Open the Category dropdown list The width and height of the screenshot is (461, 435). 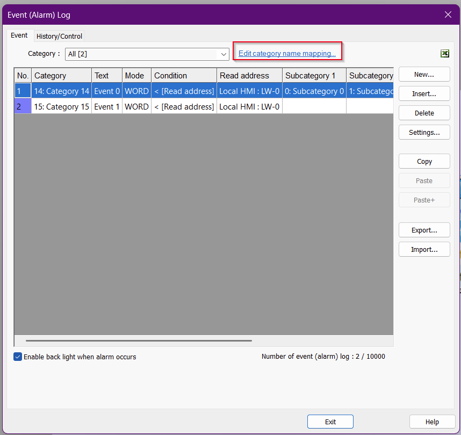(223, 54)
